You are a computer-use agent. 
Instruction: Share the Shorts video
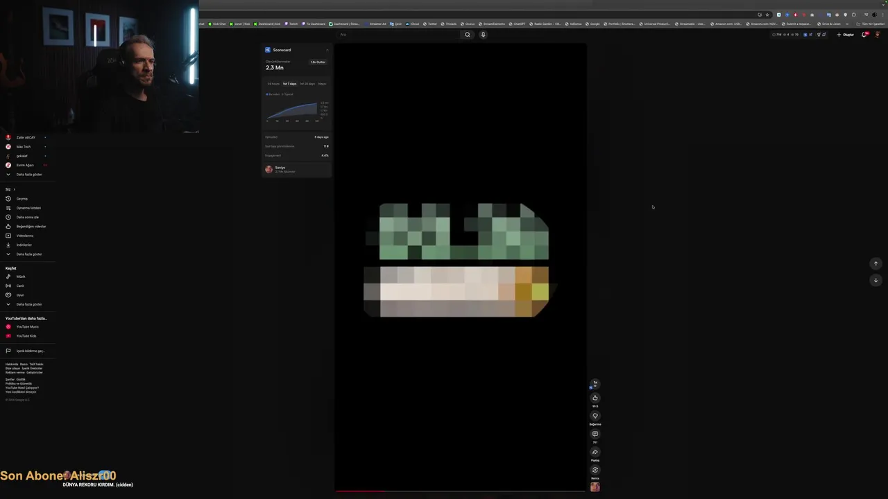(595, 452)
